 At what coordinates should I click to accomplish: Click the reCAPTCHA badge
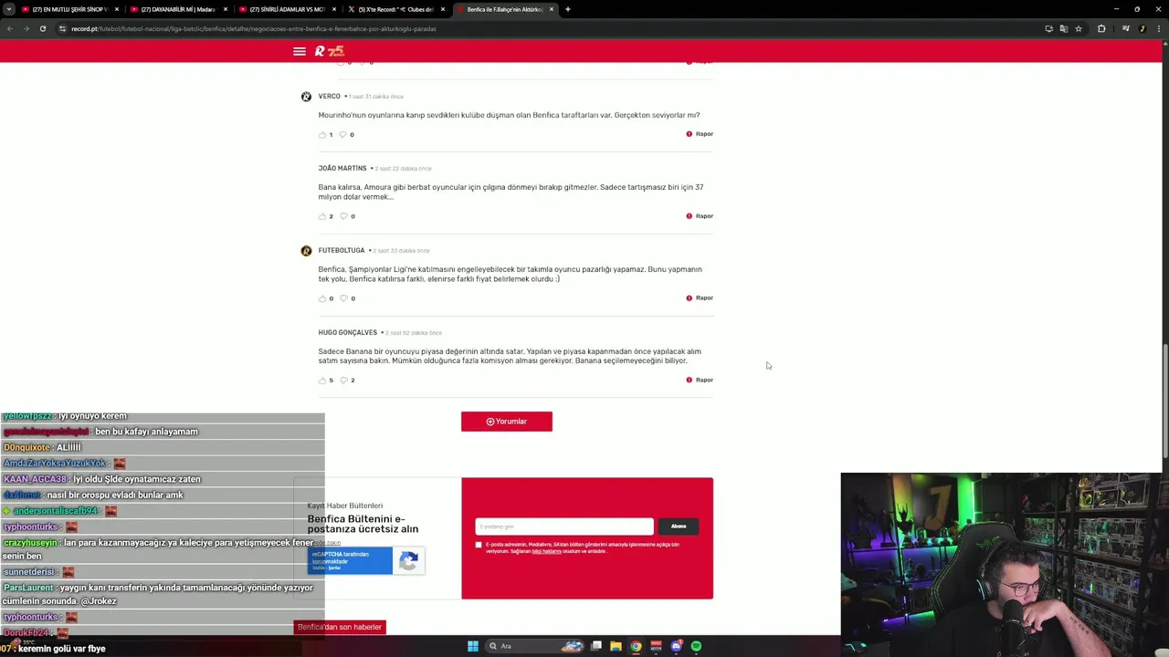[x=365, y=560]
